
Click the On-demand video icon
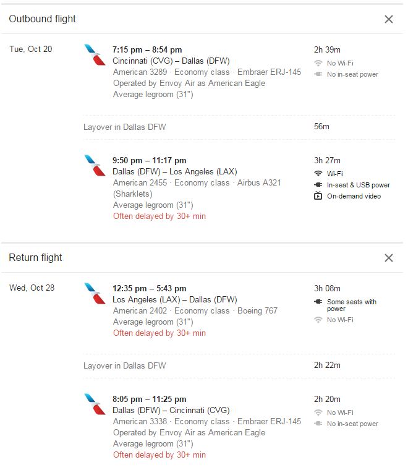click(318, 196)
